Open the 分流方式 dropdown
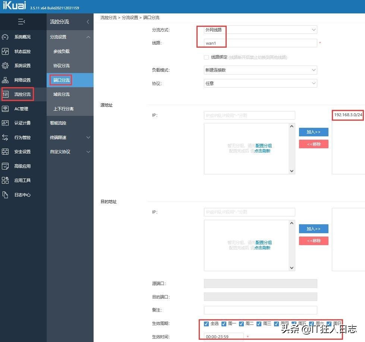Image resolution: width=365 pixels, height=342 pixels. coord(261,30)
